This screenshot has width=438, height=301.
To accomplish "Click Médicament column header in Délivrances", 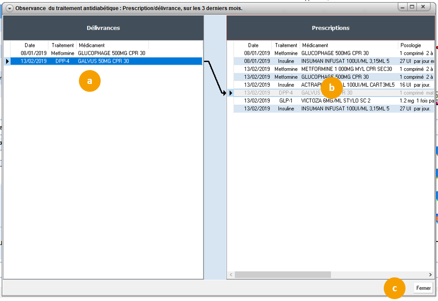I will [92, 45].
